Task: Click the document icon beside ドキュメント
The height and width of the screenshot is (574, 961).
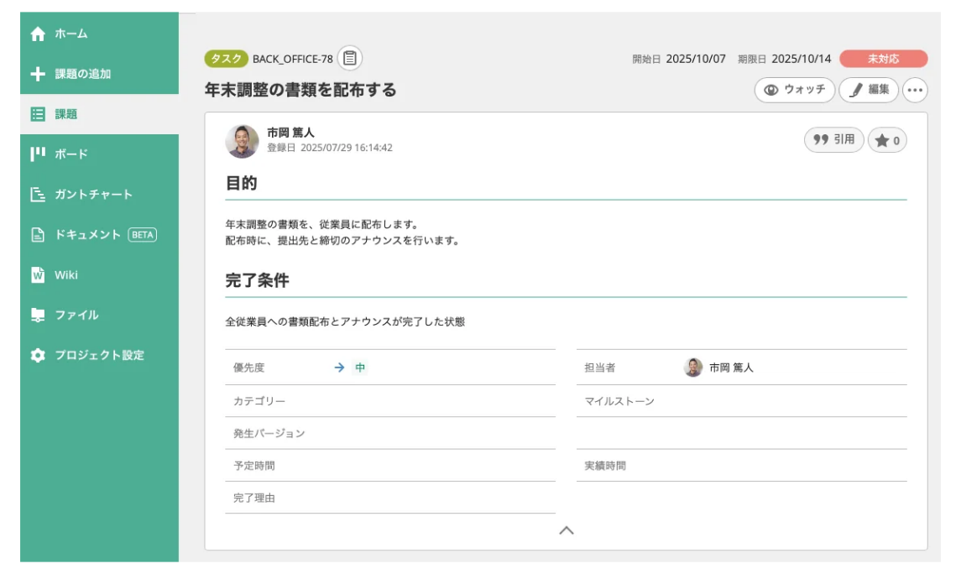Action: tap(38, 235)
